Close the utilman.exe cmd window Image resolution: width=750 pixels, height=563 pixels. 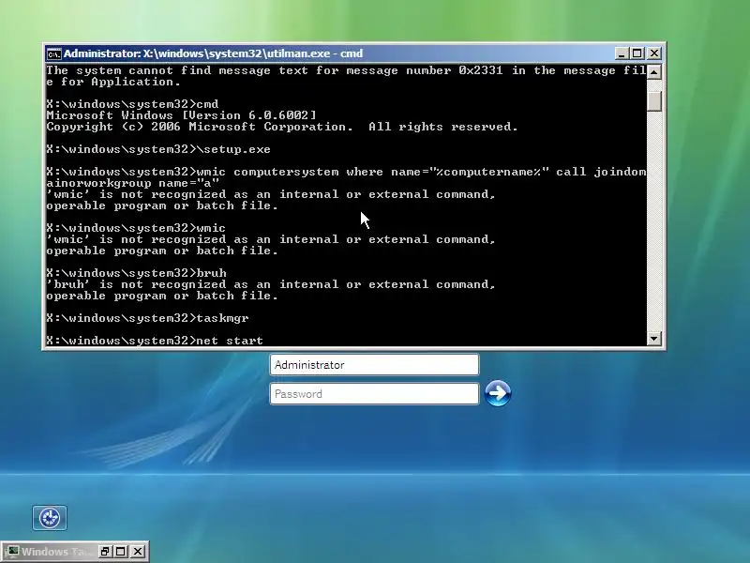click(654, 53)
